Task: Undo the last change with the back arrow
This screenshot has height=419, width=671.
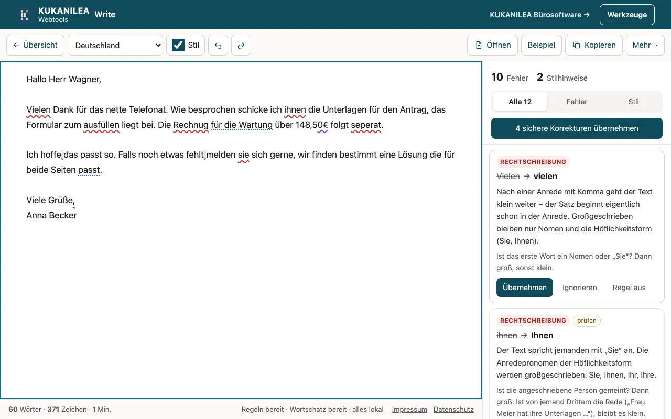Action: click(x=218, y=45)
